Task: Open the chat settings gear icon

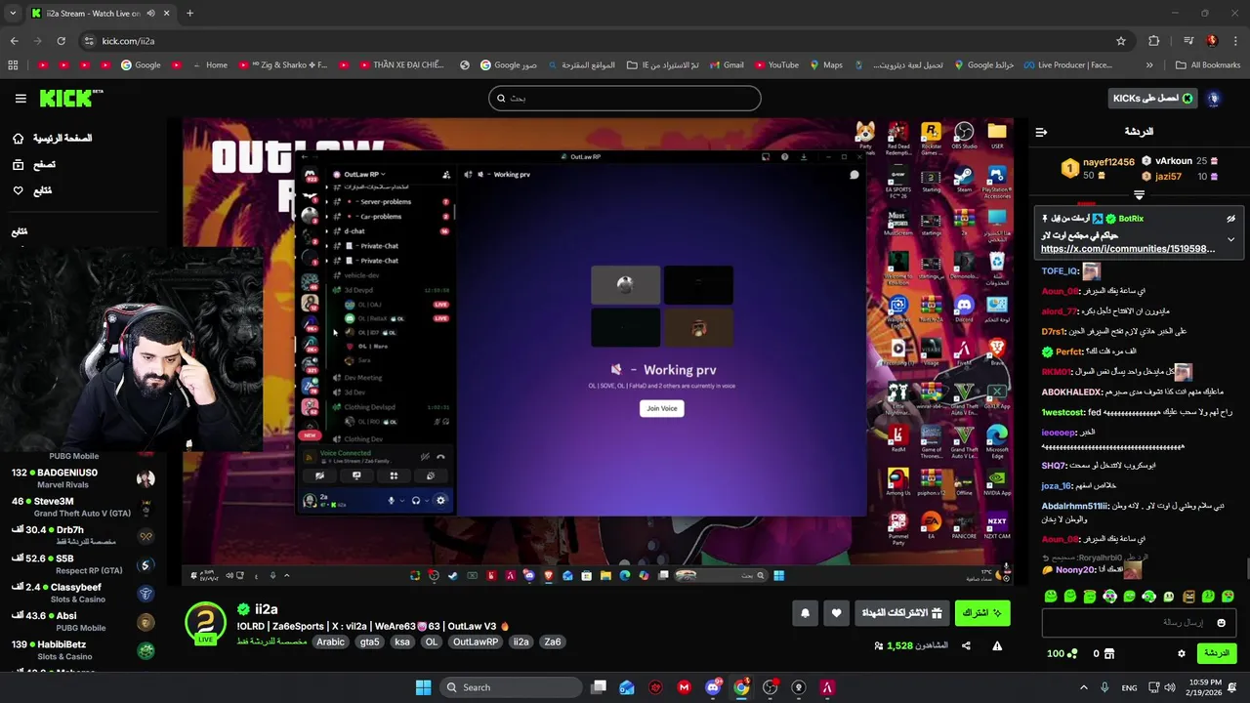Action: click(1181, 653)
